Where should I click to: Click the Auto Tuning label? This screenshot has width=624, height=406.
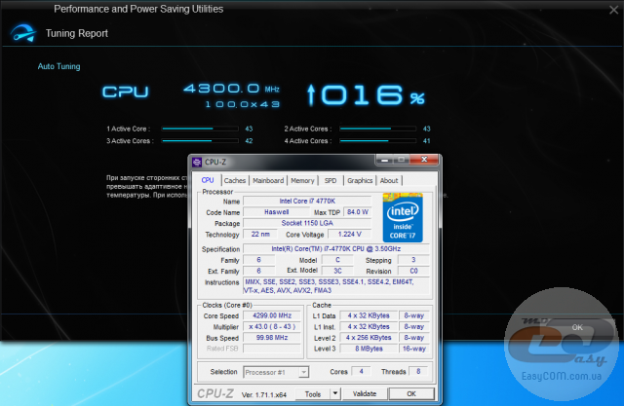click(x=58, y=66)
